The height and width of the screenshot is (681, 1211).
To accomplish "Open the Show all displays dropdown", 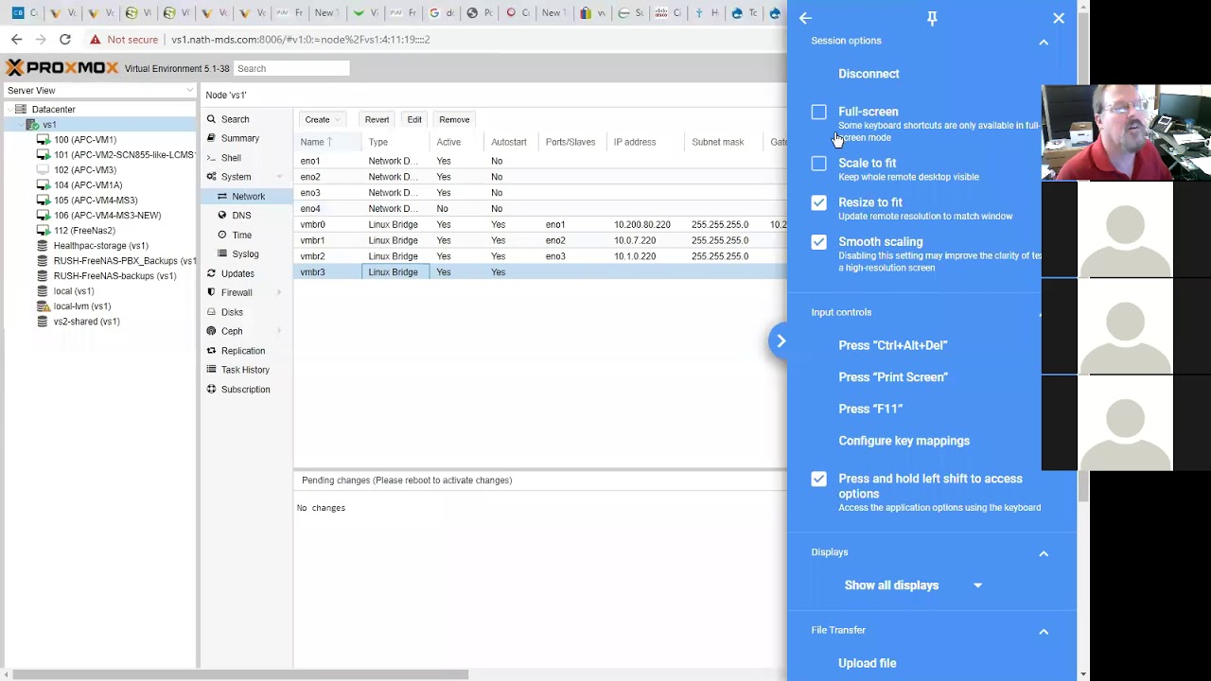I will [x=912, y=585].
